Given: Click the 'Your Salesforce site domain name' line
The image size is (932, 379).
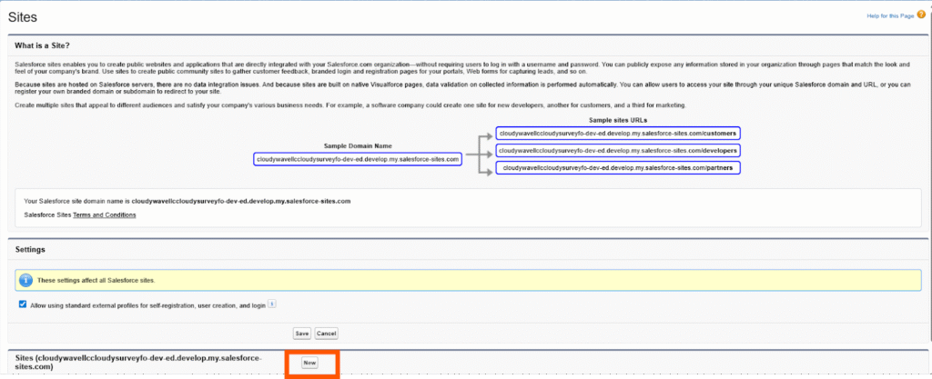Looking at the screenshot, I should click(x=187, y=200).
